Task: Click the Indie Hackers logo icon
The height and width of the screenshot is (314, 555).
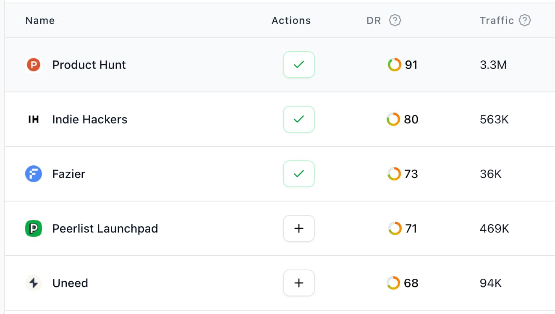Action: pyautogui.click(x=33, y=119)
